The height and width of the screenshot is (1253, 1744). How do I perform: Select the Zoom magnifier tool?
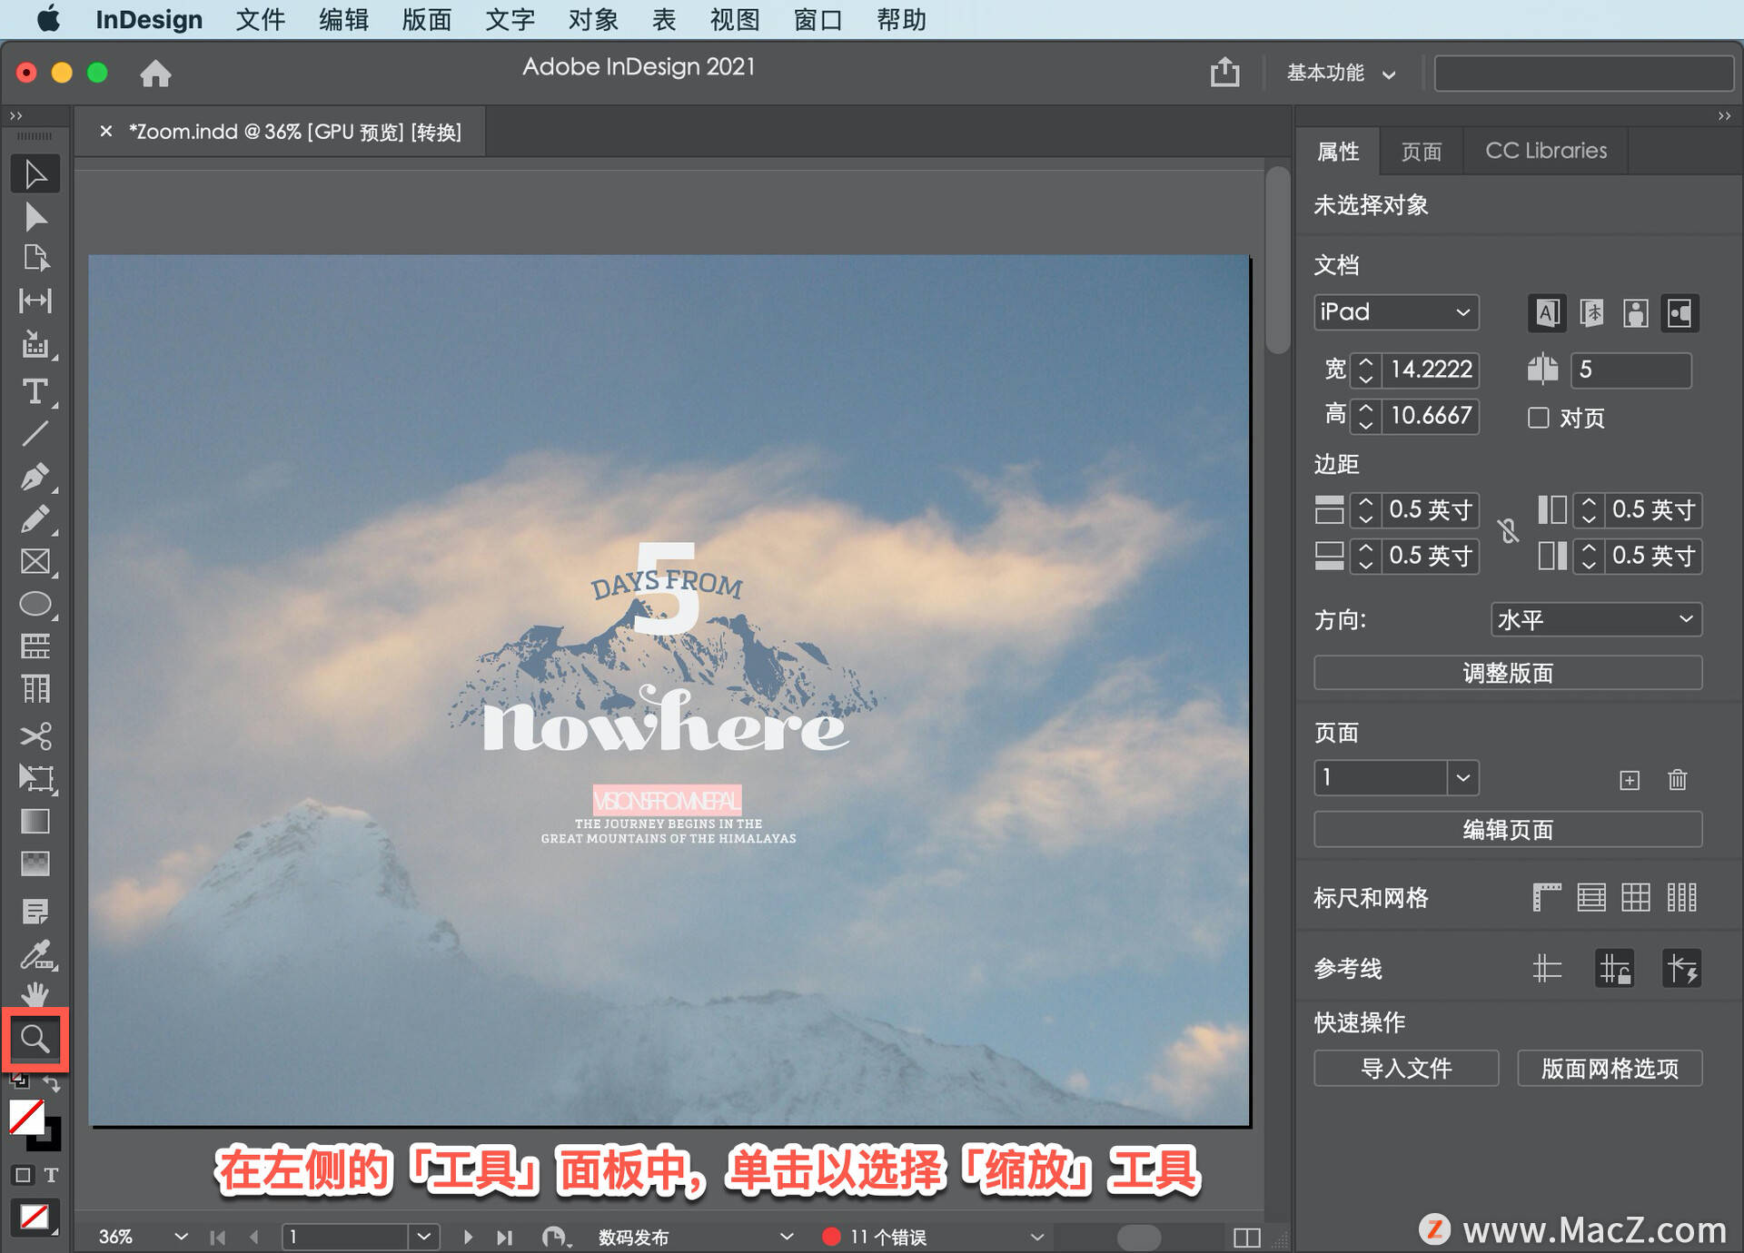tap(35, 1038)
